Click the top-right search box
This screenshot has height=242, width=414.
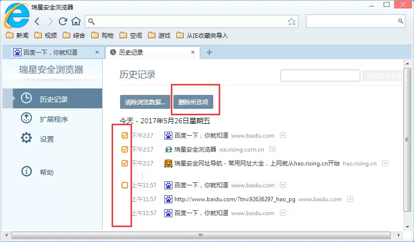click(x=355, y=21)
